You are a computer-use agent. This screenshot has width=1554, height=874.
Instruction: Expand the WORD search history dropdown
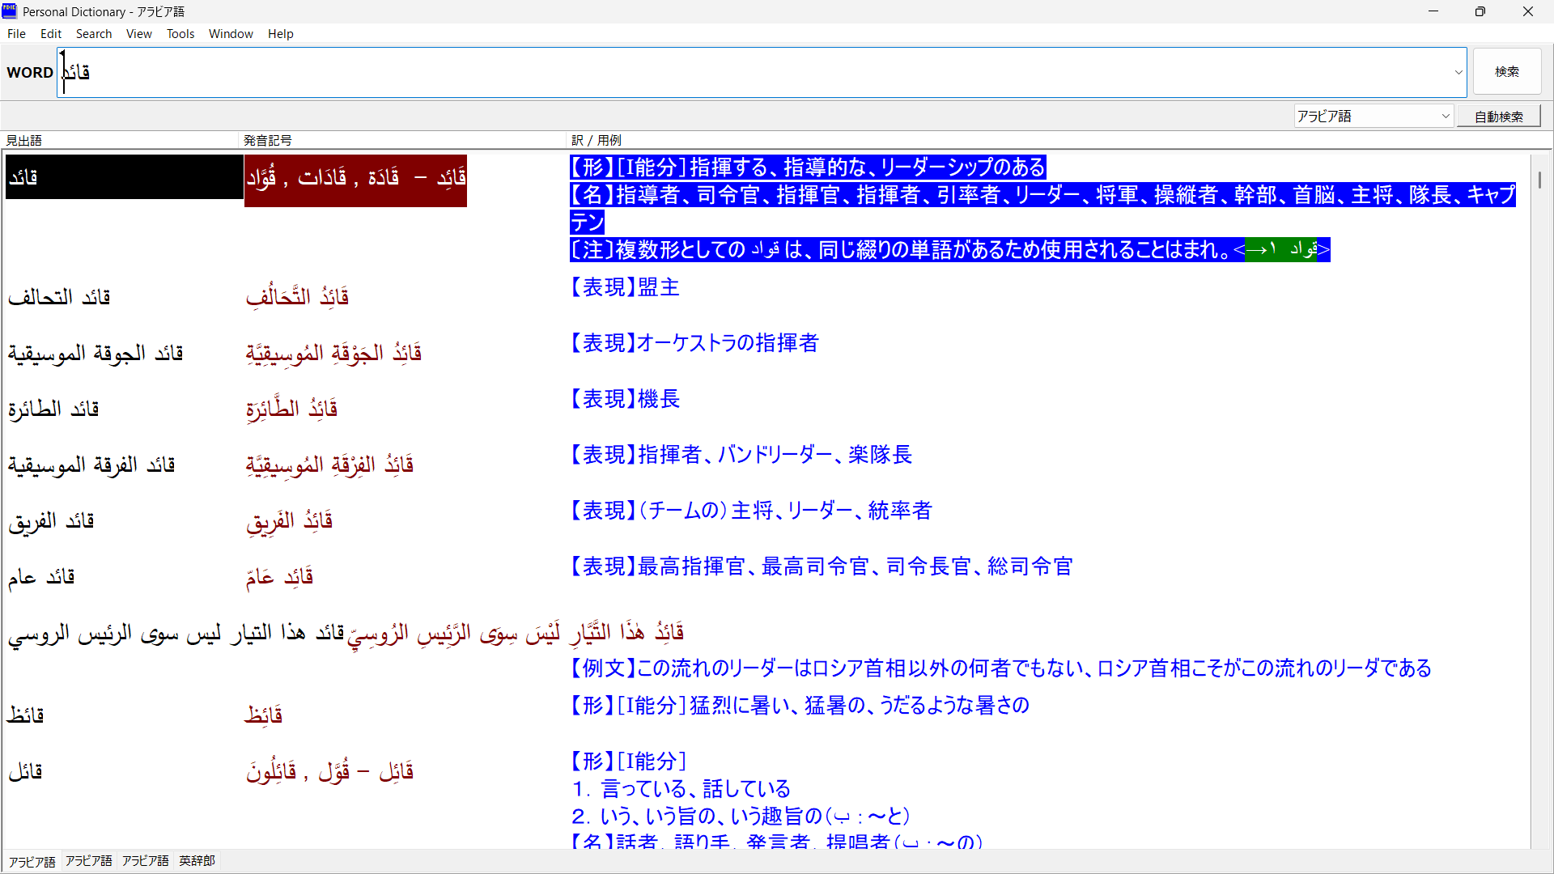coord(1458,72)
